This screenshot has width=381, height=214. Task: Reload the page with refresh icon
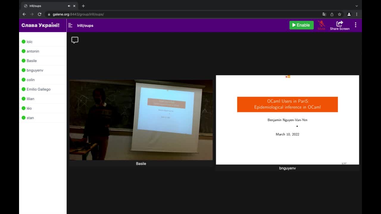(x=40, y=14)
